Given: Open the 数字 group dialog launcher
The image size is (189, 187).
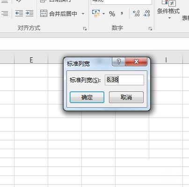Looking at the screenshot, I should tap(150, 28).
